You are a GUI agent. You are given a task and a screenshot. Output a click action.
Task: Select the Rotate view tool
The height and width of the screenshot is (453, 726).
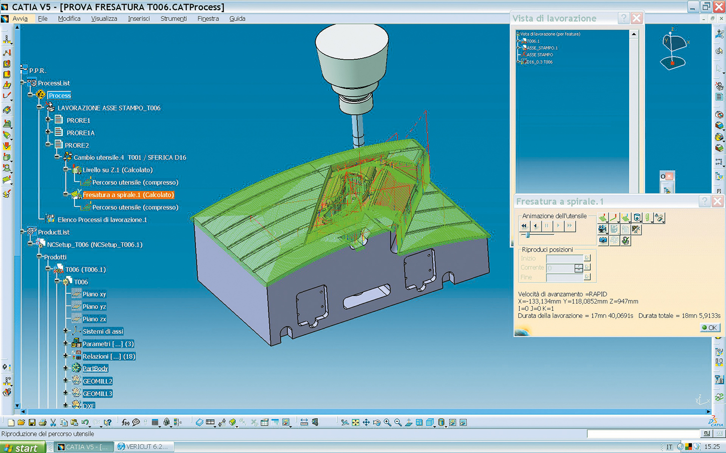pos(377,423)
